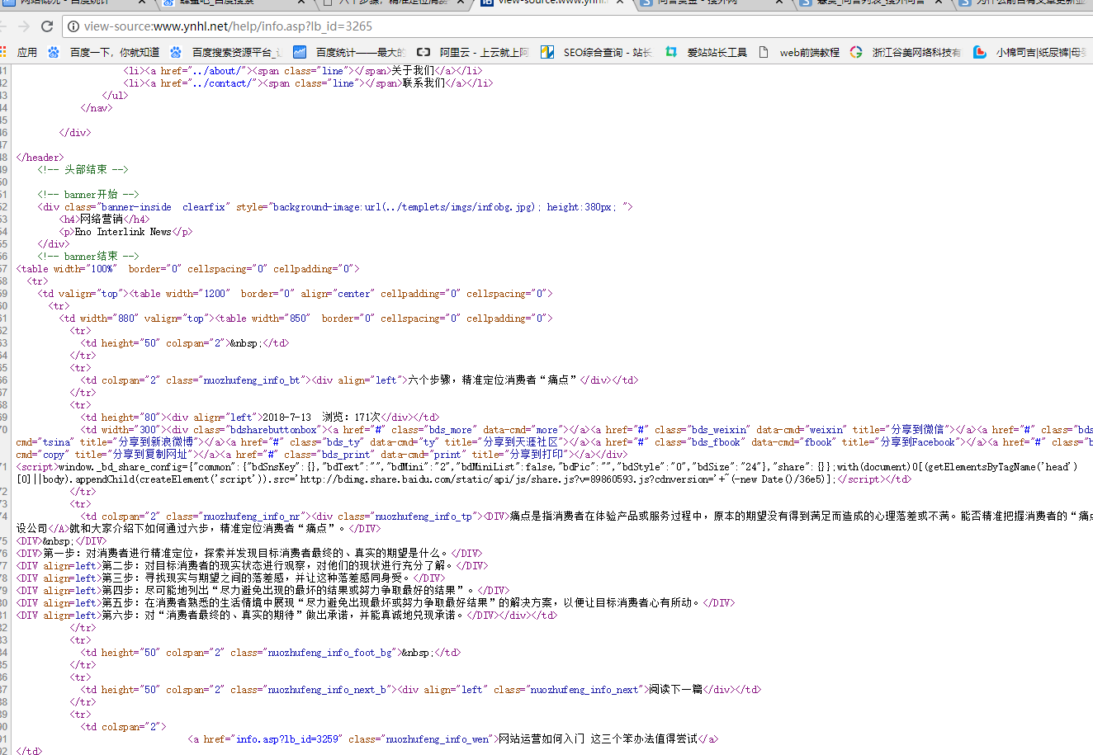
Task: Click the site info icon in address bar
Action: (x=72, y=26)
